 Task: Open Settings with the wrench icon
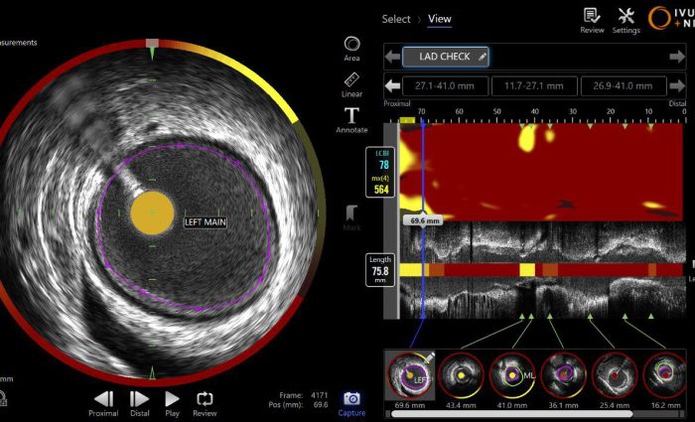[625, 19]
